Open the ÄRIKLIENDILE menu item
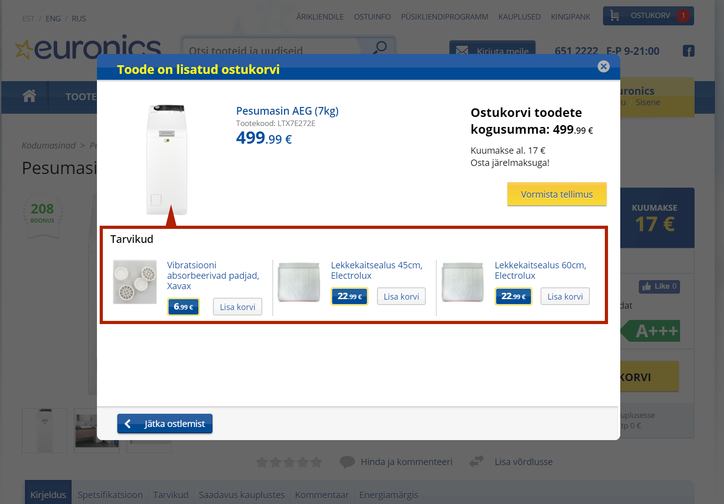The image size is (724, 504). point(320,17)
